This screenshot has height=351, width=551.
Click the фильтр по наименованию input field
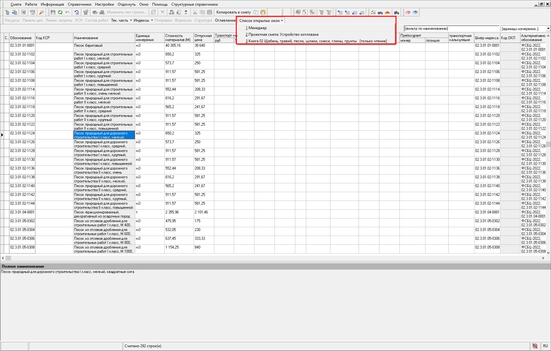[x=451, y=29]
